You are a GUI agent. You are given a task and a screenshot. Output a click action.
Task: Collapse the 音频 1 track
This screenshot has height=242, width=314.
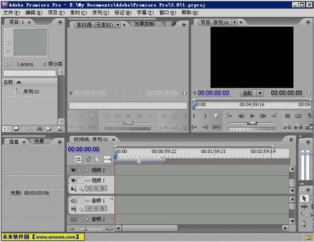[x=88, y=201]
